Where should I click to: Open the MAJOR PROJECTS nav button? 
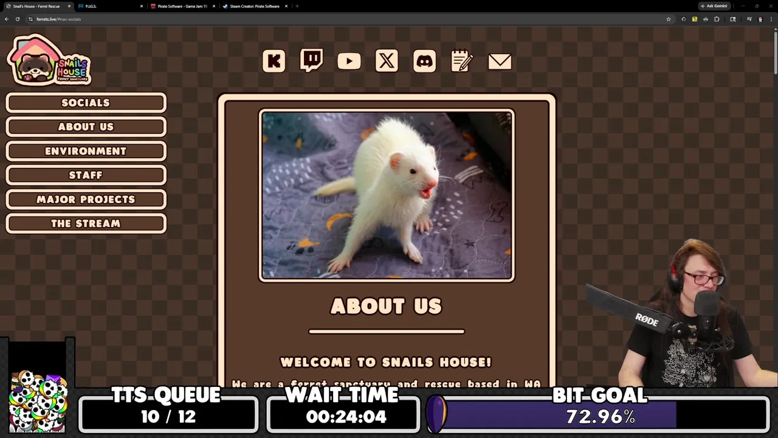tap(86, 200)
